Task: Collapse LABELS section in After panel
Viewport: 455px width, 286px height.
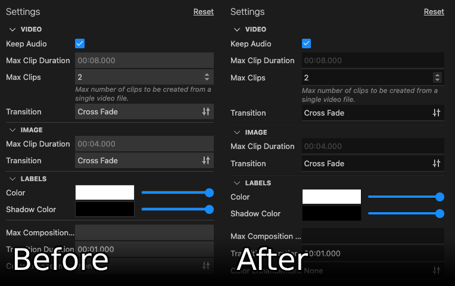Action: pyautogui.click(x=237, y=183)
